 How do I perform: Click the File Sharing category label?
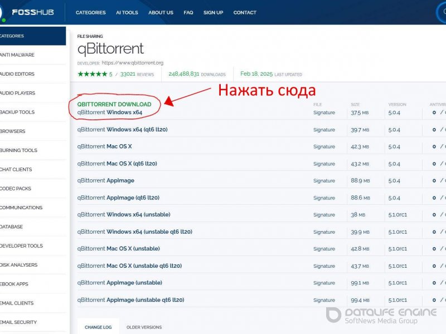click(90, 36)
